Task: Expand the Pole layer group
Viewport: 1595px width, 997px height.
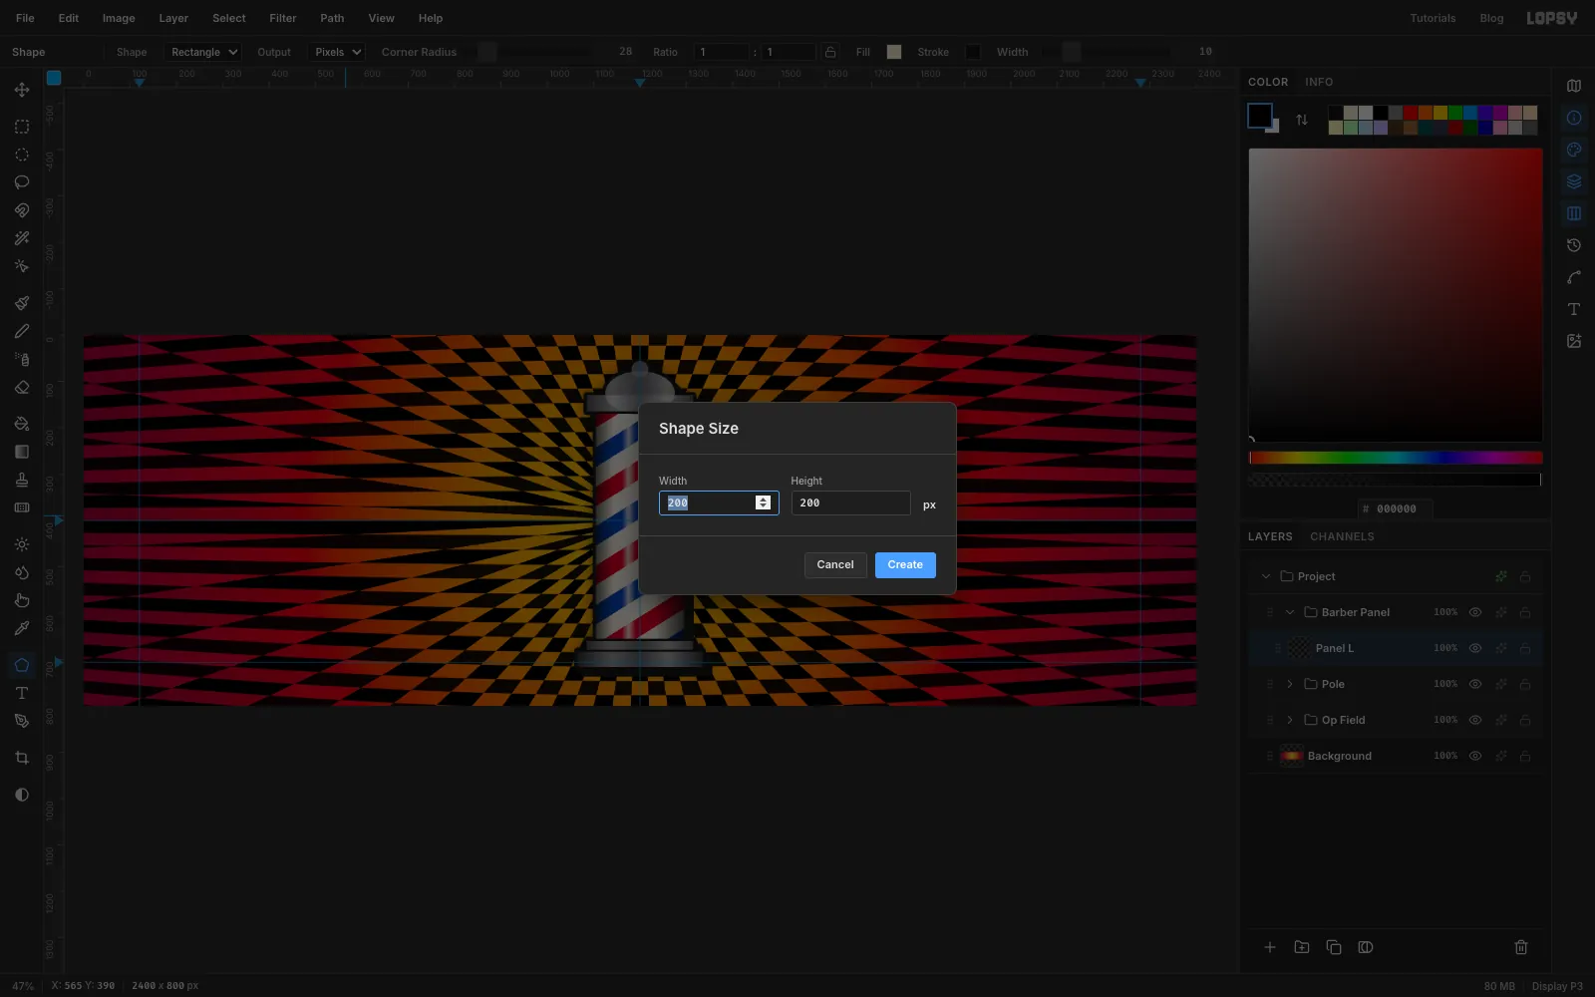Action: (1290, 684)
